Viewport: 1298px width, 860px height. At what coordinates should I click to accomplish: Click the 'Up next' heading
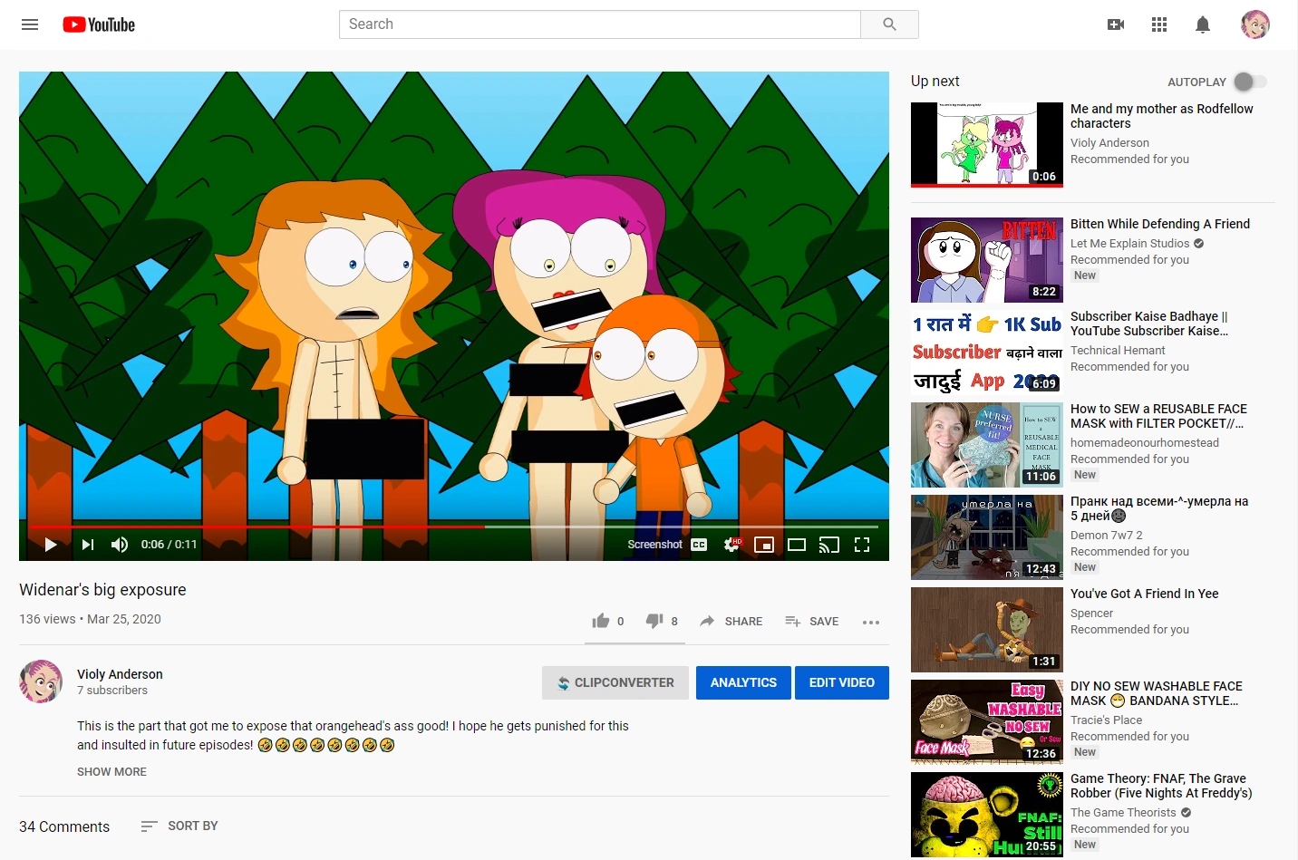coord(935,82)
